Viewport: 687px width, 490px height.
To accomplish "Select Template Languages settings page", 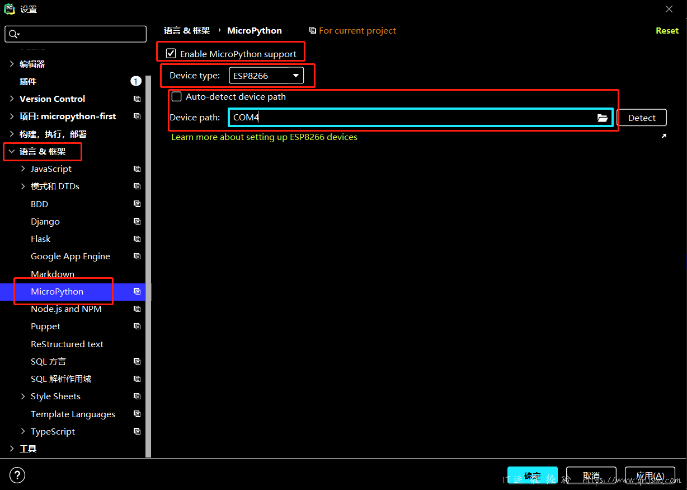I will (73, 414).
